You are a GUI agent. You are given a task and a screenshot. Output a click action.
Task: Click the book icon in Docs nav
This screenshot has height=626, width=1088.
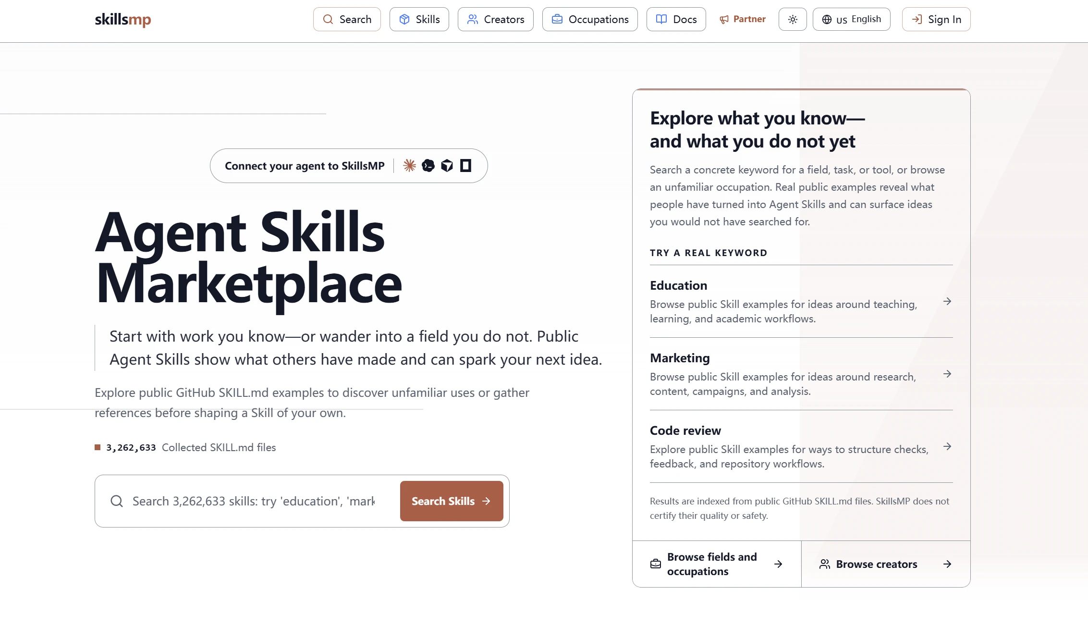coord(661,19)
